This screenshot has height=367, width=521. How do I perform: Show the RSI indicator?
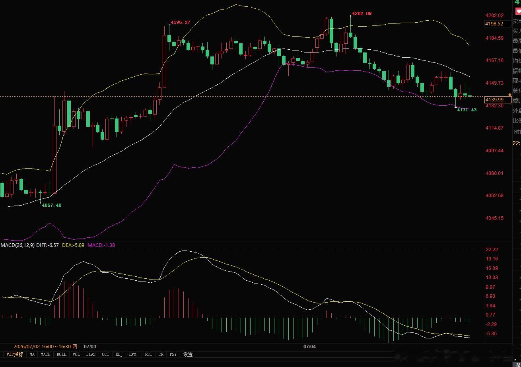tap(148, 354)
